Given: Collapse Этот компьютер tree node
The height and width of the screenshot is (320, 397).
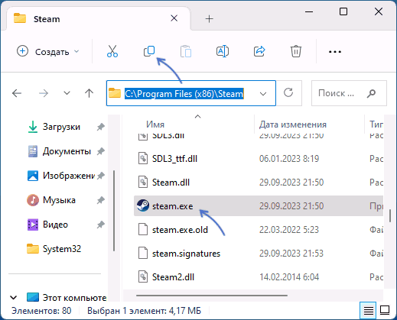Looking at the screenshot, I should pyautogui.click(x=13, y=297).
